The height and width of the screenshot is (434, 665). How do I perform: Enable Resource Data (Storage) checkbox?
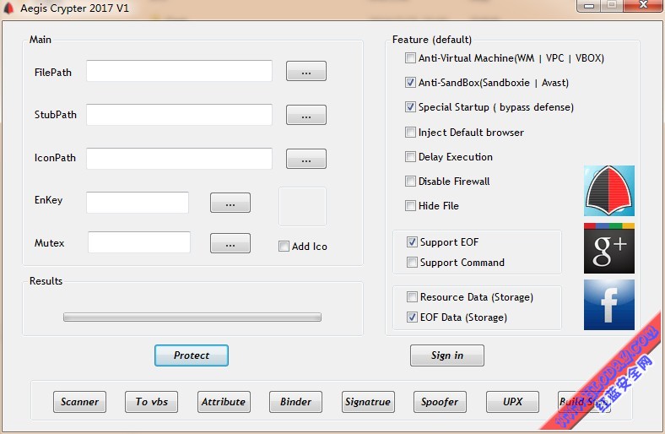[x=412, y=296]
